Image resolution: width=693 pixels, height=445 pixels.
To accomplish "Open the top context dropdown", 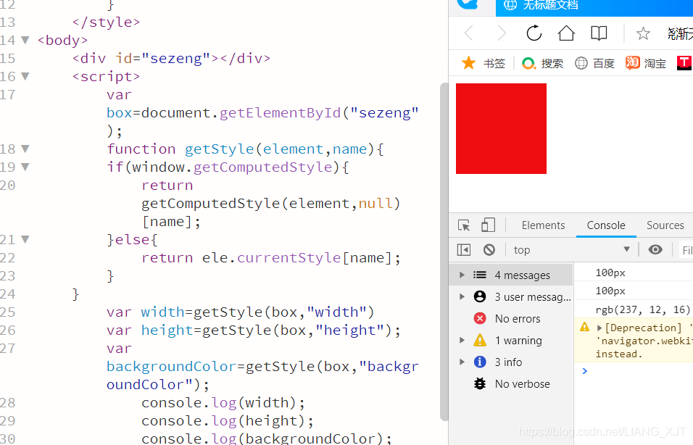I will coord(571,249).
